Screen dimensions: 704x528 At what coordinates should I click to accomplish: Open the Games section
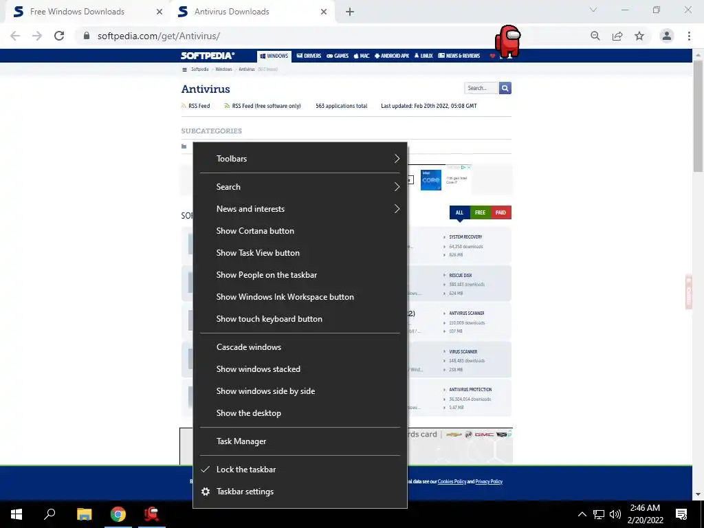click(x=338, y=56)
